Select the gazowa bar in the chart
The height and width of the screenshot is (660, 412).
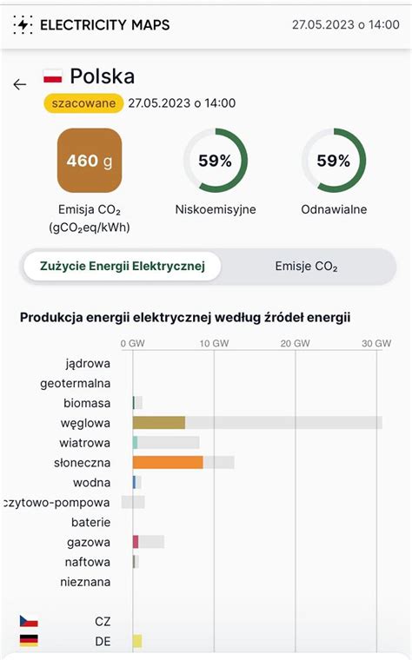(136, 542)
